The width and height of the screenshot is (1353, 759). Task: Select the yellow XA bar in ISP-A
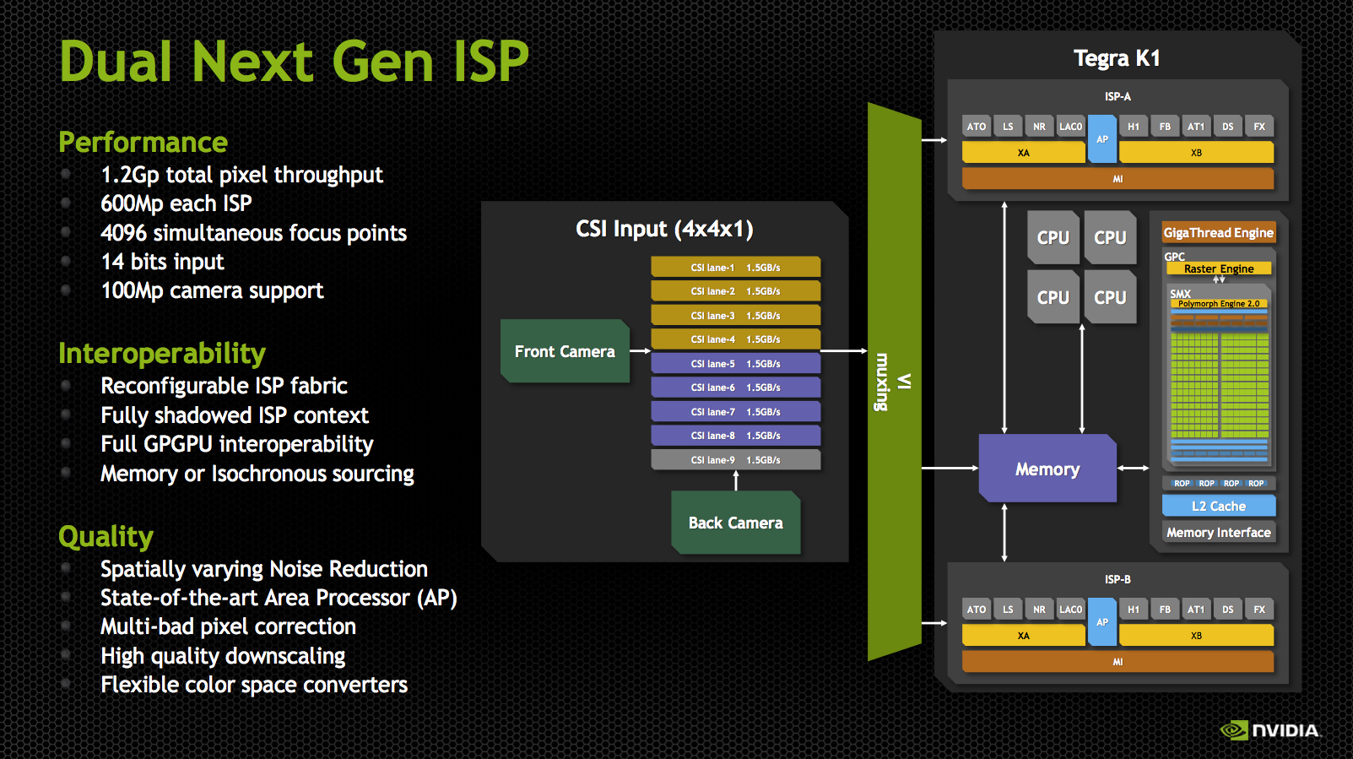click(1024, 153)
